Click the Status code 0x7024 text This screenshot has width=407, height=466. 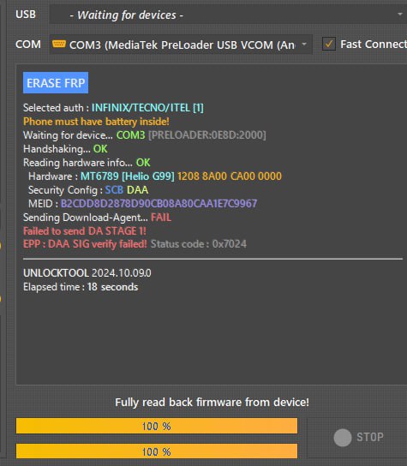[x=198, y=244]
